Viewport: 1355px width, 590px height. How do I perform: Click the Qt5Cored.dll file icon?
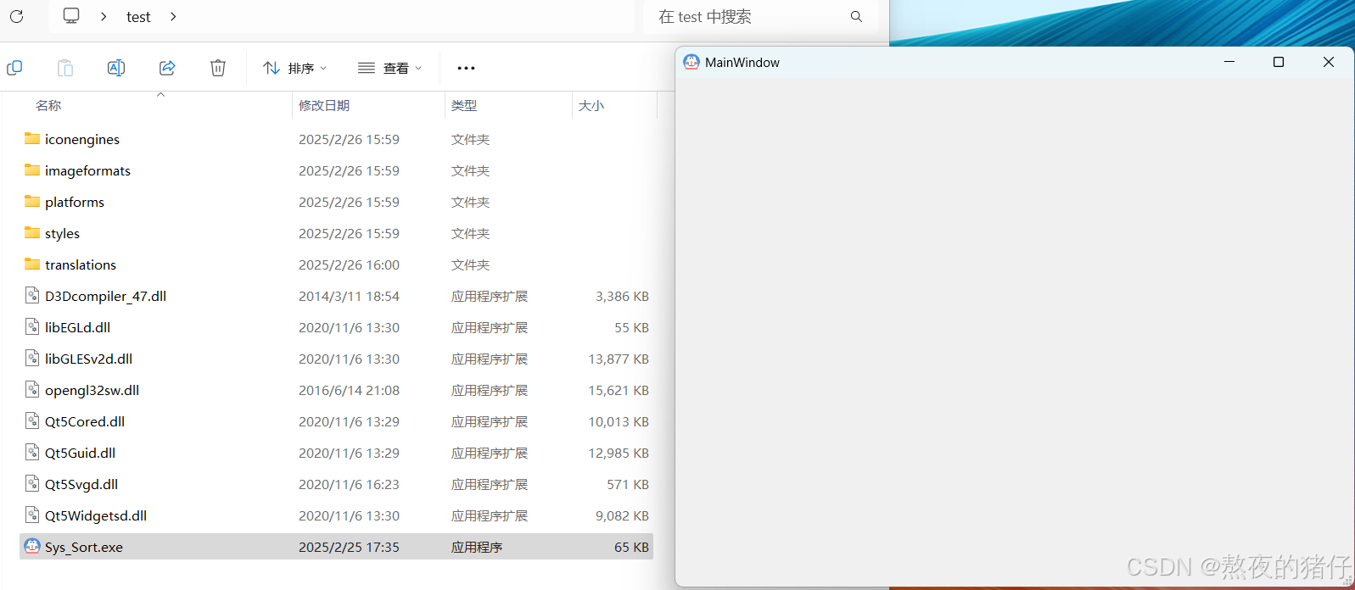pos(32,420)
